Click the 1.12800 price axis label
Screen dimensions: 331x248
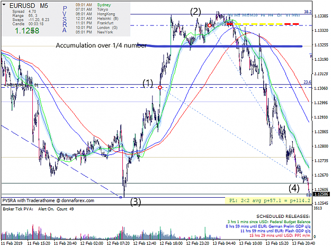click(321, 146)
